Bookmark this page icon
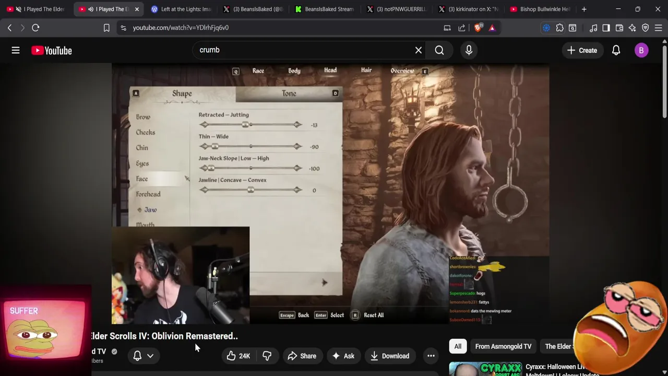 106,28
